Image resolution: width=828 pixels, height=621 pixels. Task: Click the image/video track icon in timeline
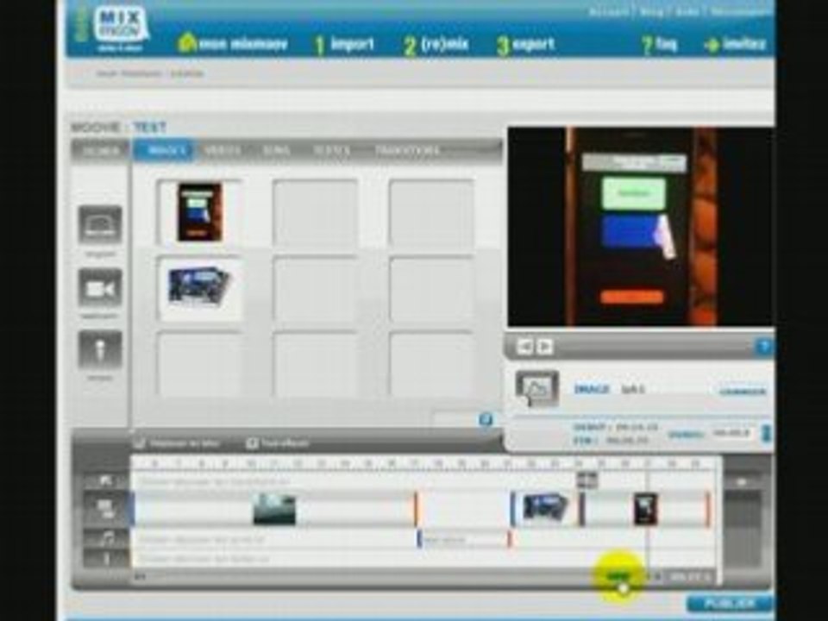105,509
